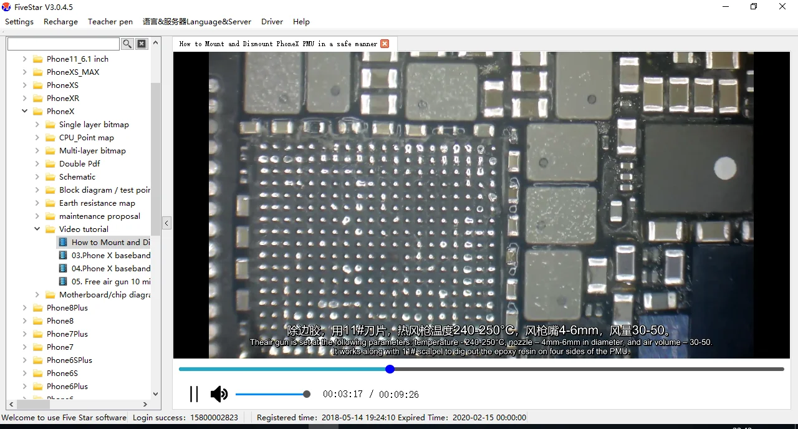Open the Recharge menu
This screenshot has width=798, height=429.
pos(60,22)
